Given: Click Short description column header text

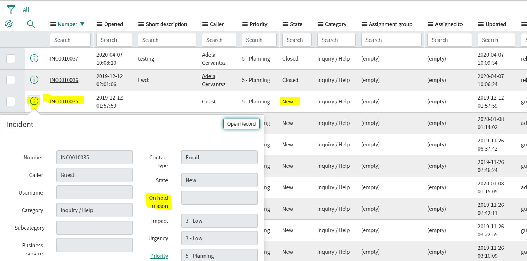Looking at the screenshot, I should (x=167, y=24).
